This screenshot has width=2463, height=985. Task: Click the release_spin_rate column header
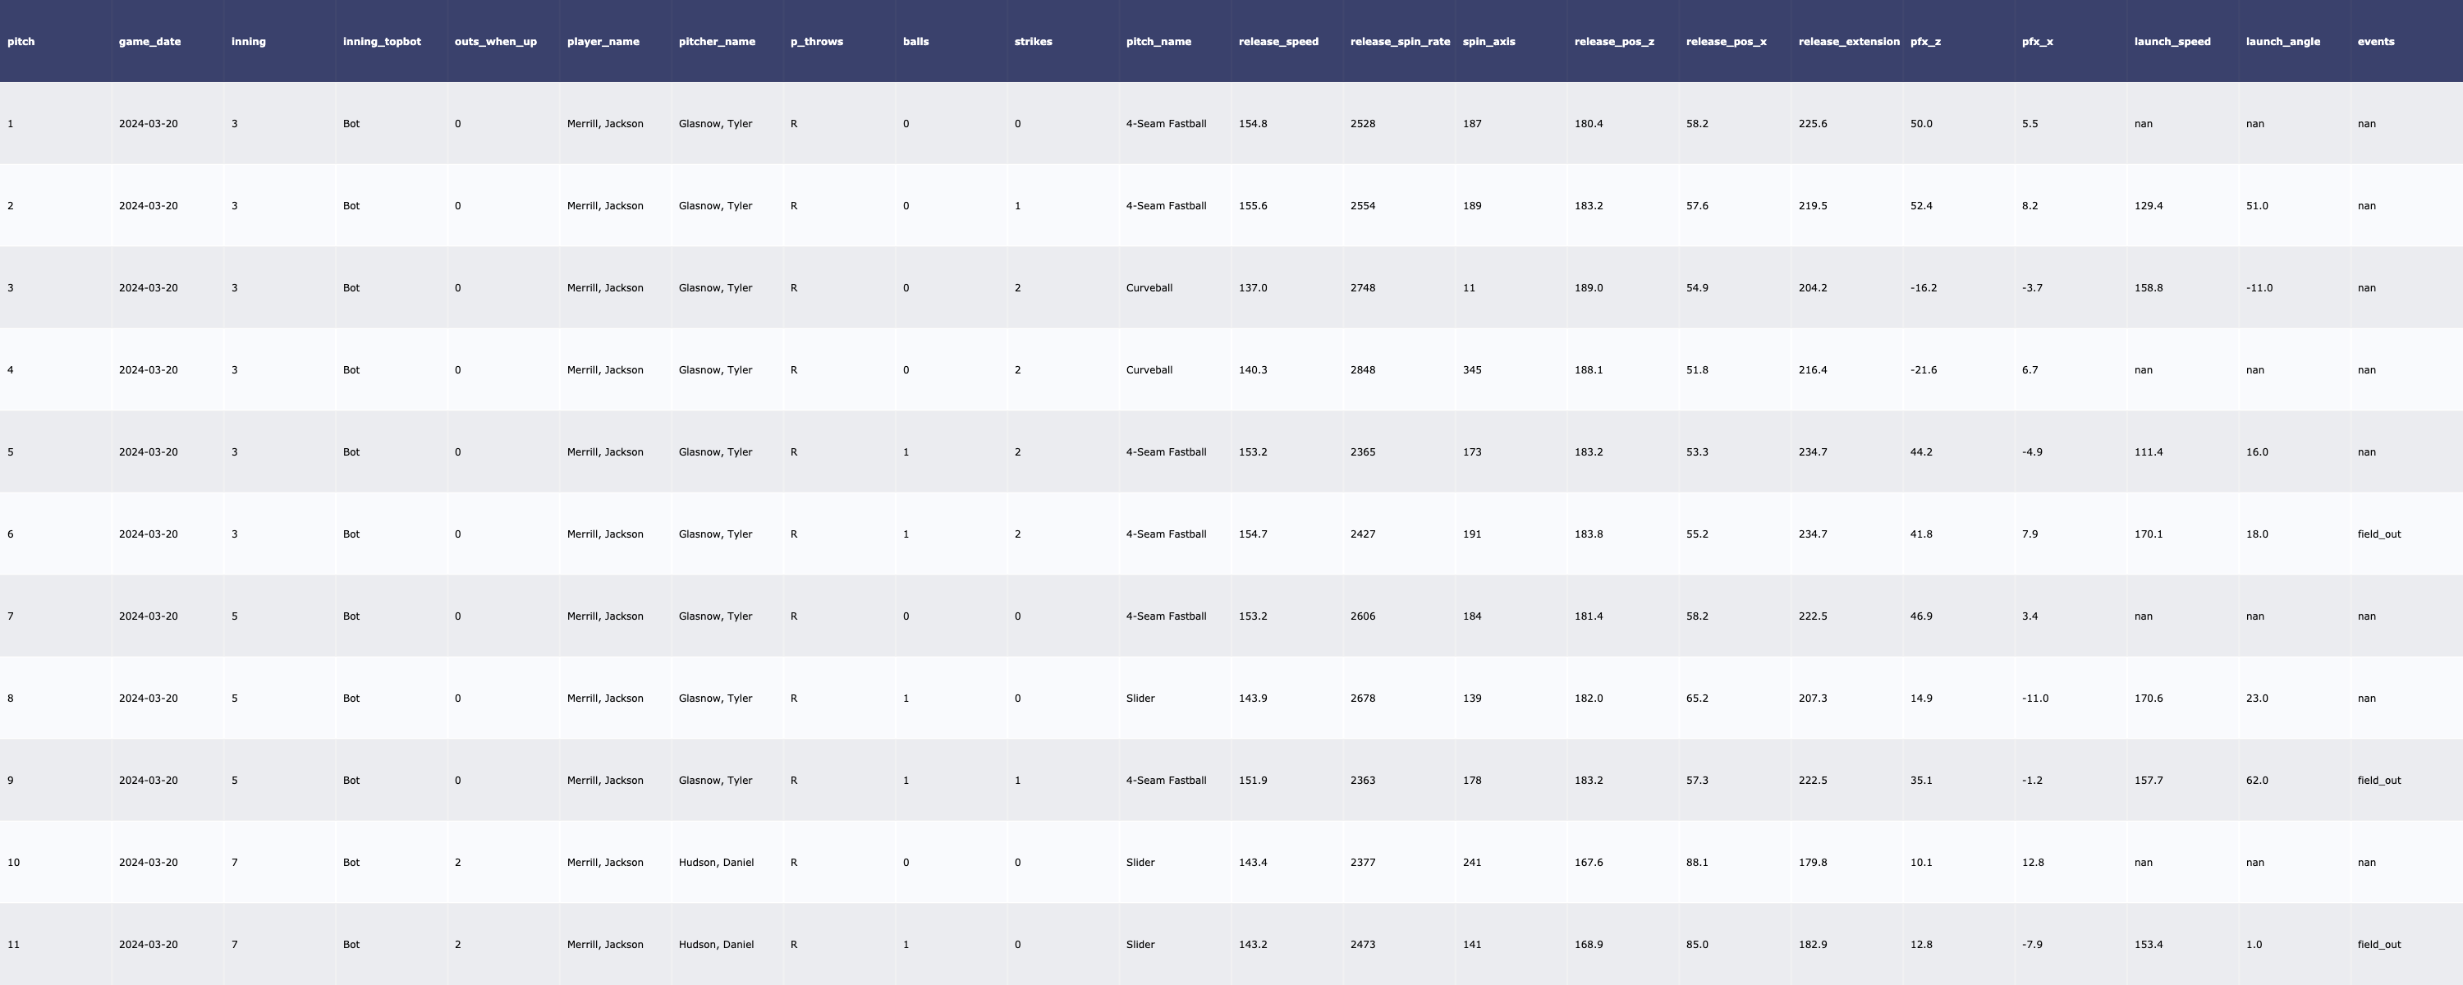[x=1399, y=41]
